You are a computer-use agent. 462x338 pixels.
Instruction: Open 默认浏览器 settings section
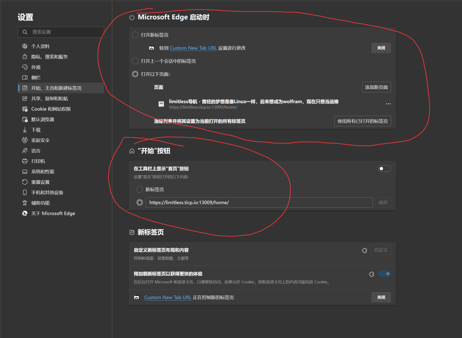61,119
